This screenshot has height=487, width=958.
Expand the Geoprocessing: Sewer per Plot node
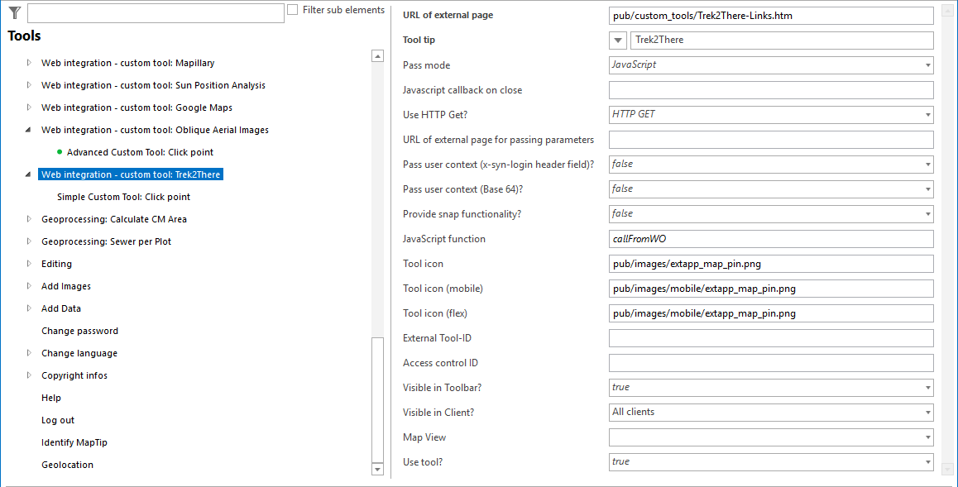pyautogui.click(x=29, y=241)
